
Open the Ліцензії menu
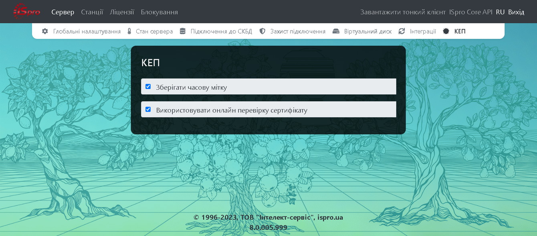122,12
